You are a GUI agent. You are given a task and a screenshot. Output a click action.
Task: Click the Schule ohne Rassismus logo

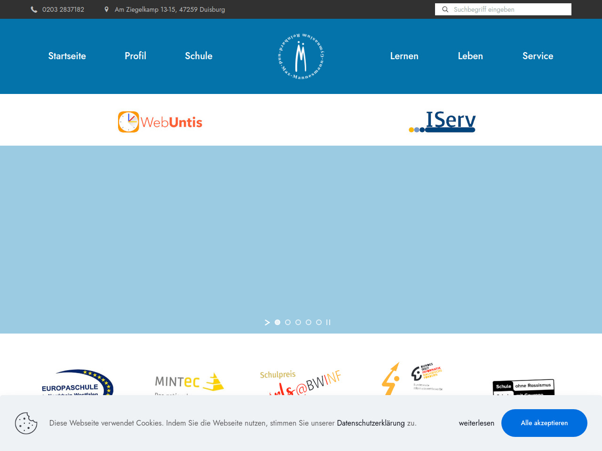[523, 387]
